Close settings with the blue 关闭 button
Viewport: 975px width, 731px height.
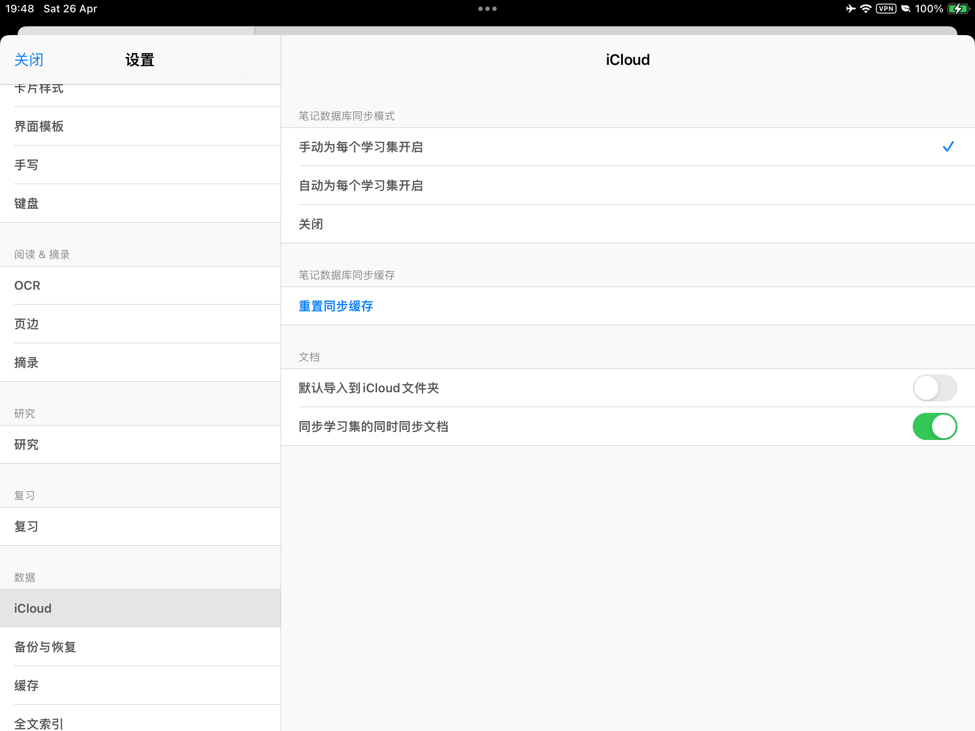click(x=28, y=60)
